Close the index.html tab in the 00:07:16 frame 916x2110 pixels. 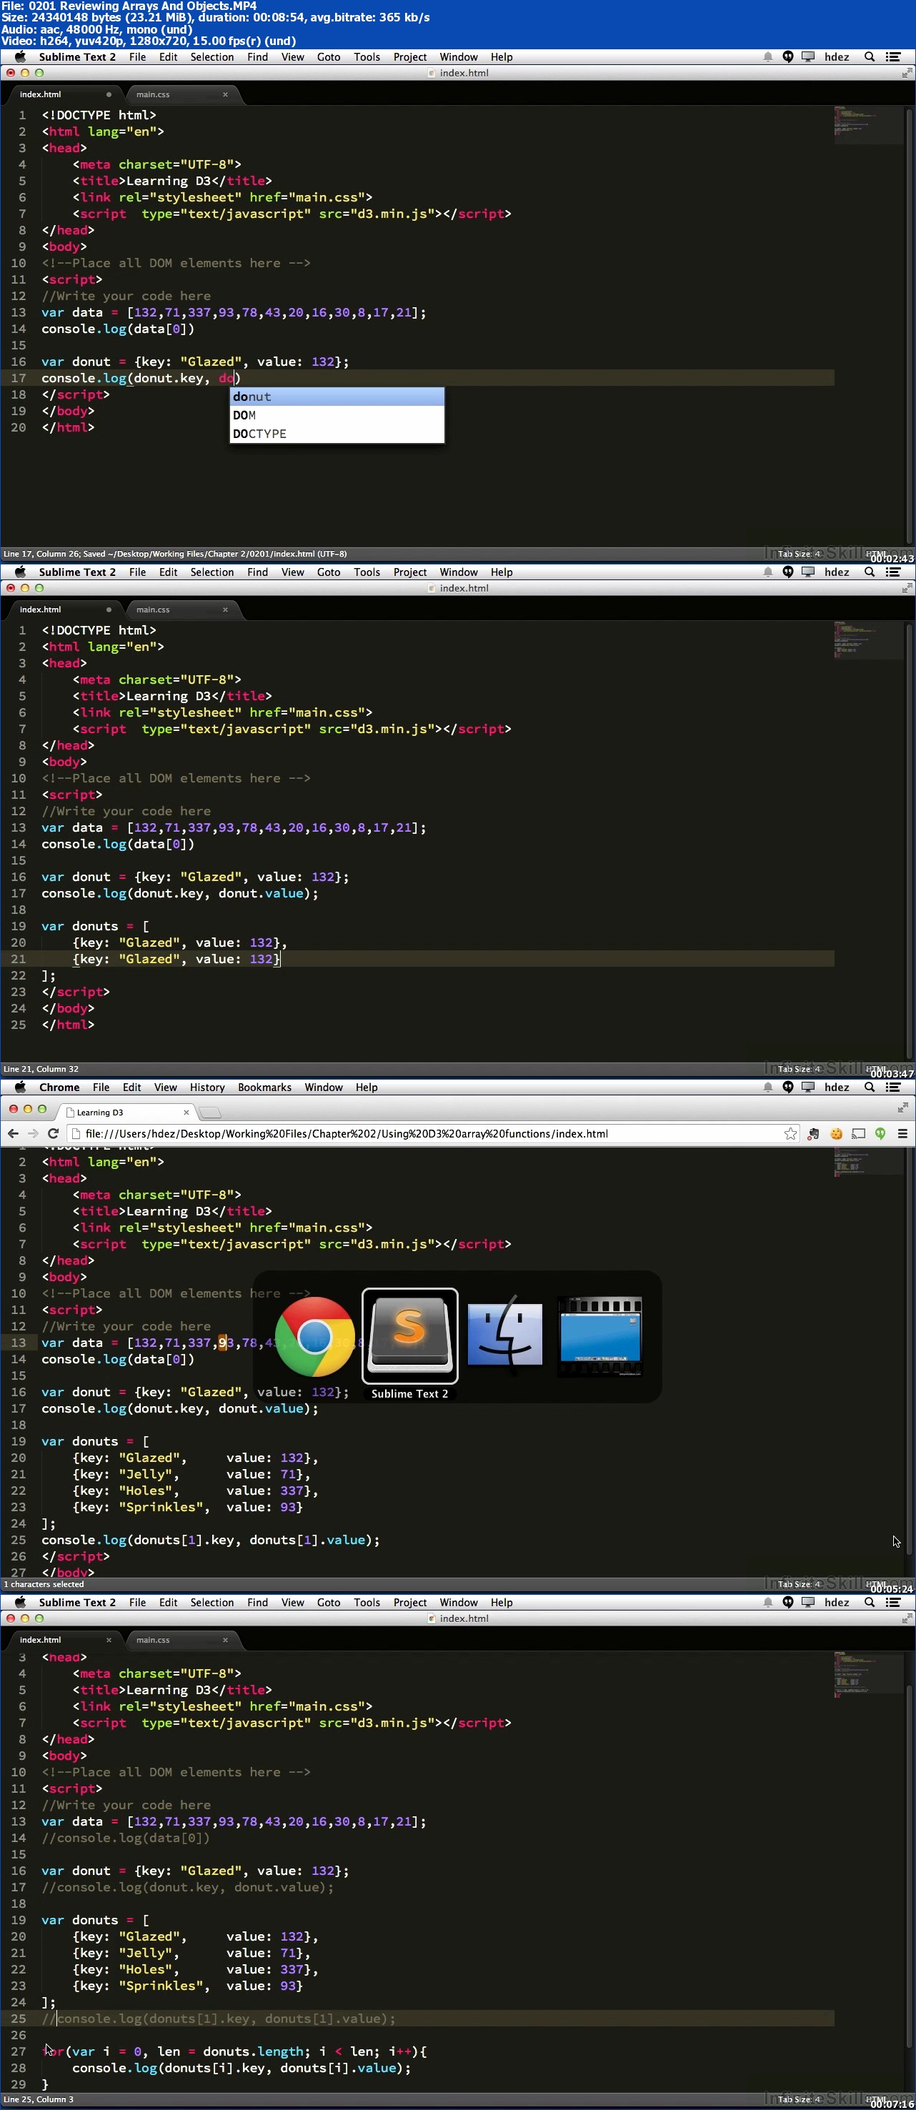point(109,1640)
